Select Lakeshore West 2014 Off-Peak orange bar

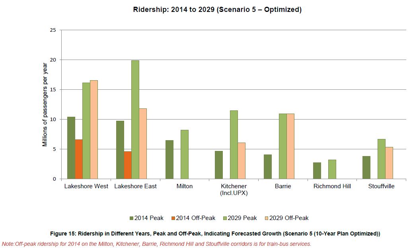[x=78, y=159]
